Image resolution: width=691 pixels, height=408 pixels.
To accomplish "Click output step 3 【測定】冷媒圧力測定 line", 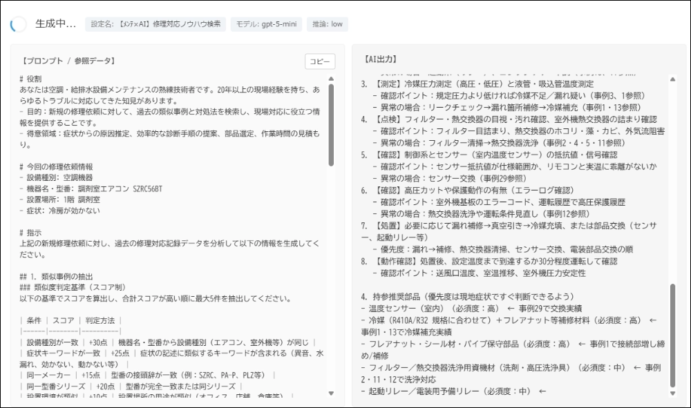I will coord(477,84).
